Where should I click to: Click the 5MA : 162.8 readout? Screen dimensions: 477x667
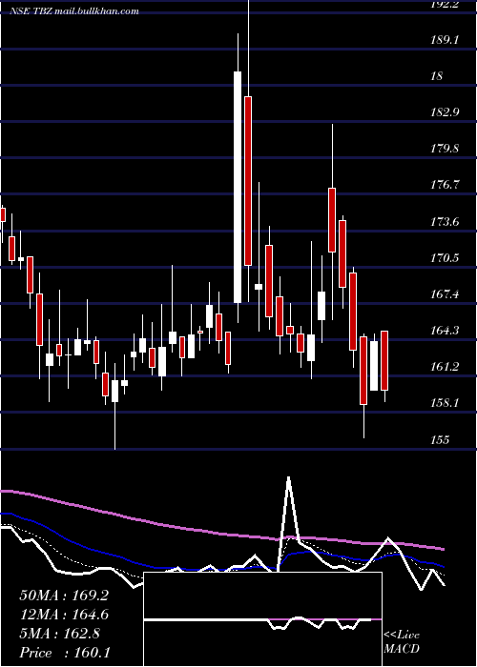(60, 634)
